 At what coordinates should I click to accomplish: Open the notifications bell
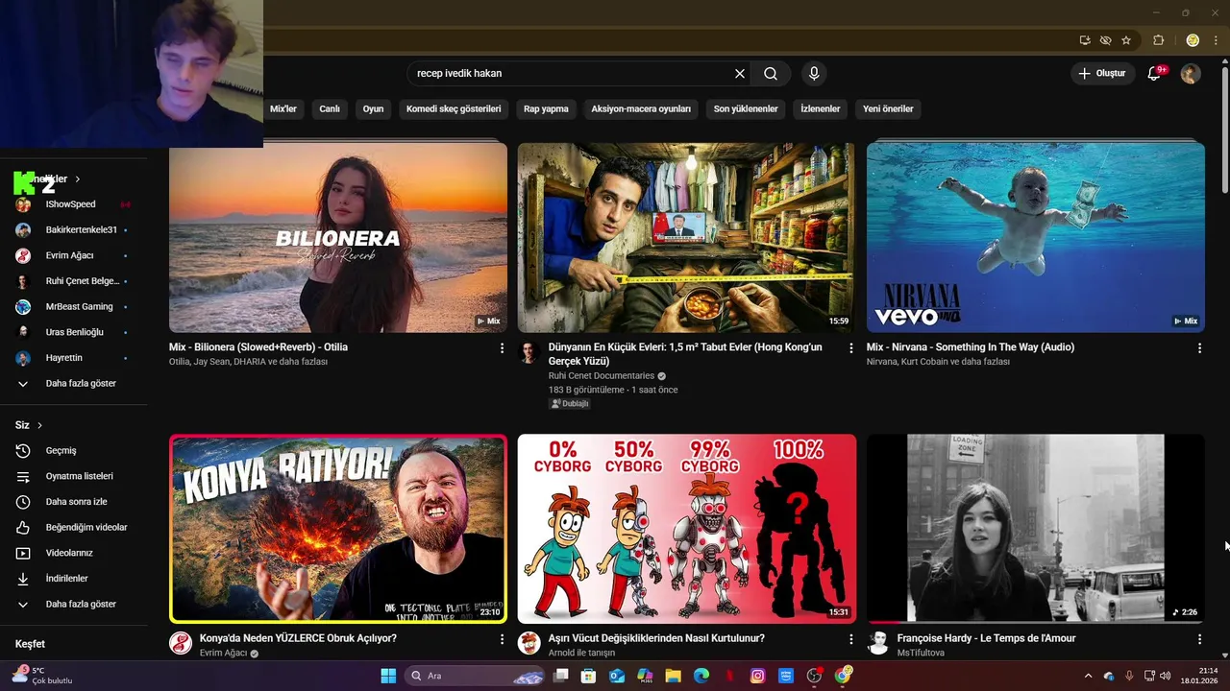(x=1155, y=73)
